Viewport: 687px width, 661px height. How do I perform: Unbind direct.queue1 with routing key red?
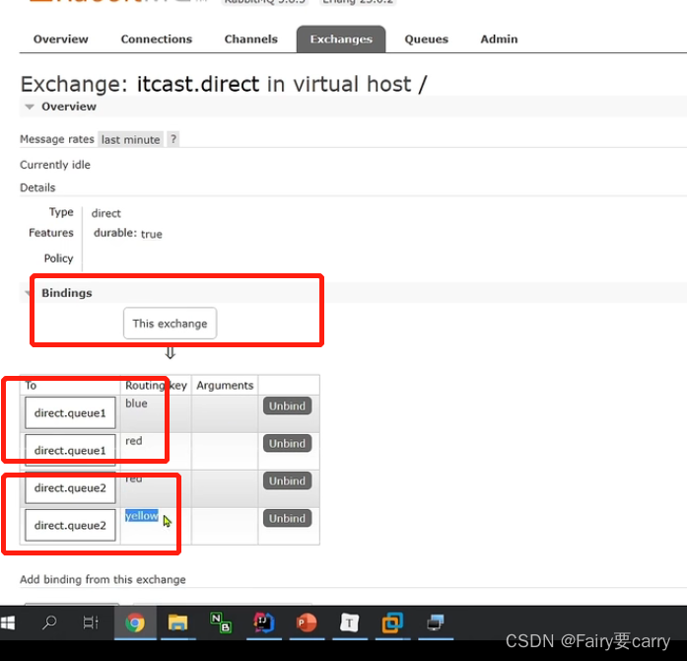pyautogui.click(x=287, y=443)
